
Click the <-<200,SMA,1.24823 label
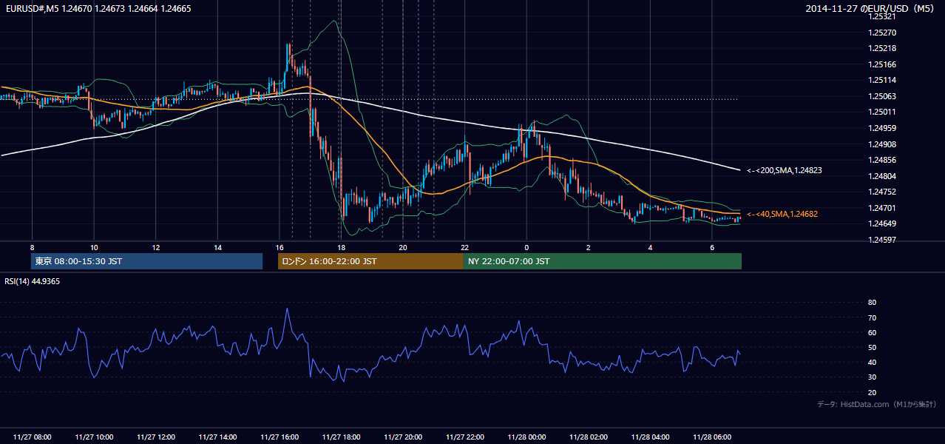coord(784,170)
